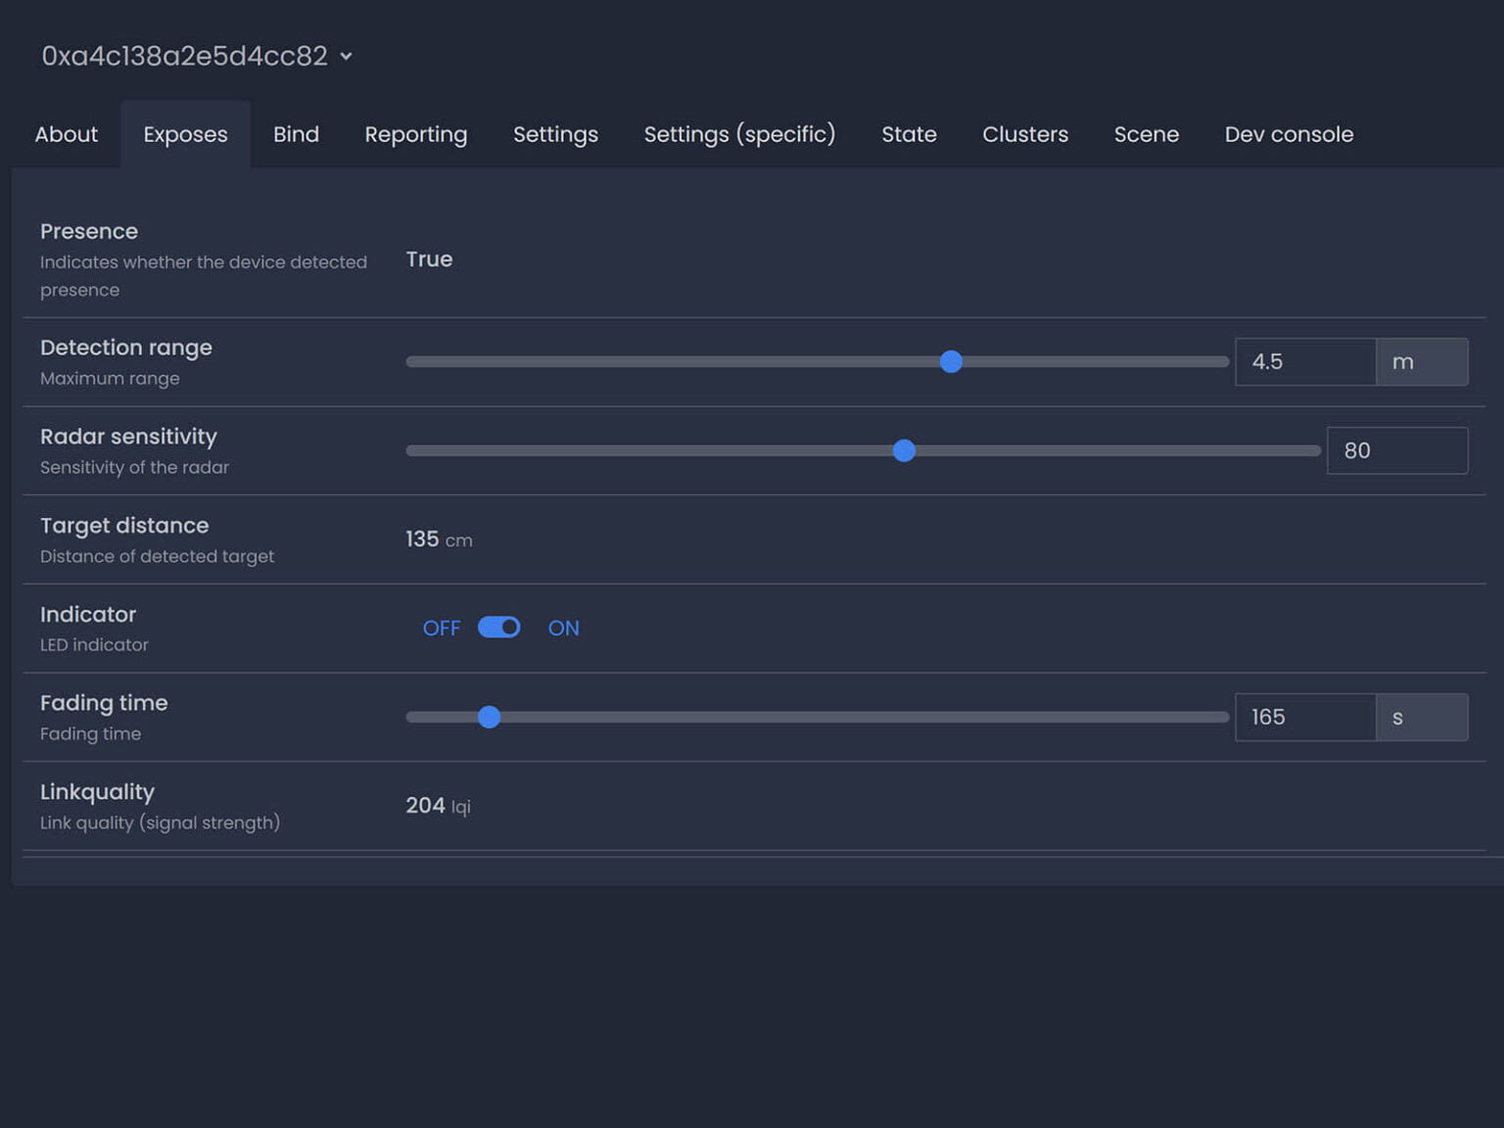The width and height of the screenshot is (1504, 1128).
Task: Focus the Detection range value field
Action: 1304,362
